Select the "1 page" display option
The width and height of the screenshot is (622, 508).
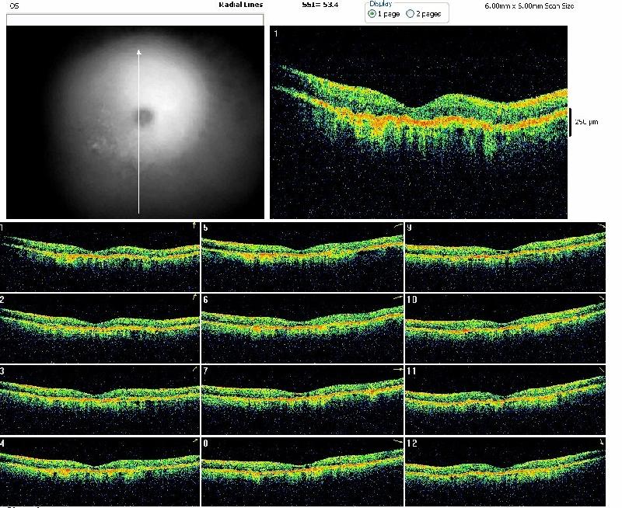coord(372,14)
